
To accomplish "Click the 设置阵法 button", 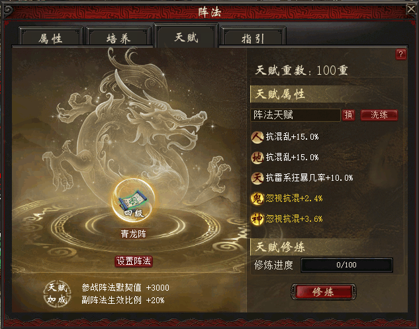I will coord(134,261).
